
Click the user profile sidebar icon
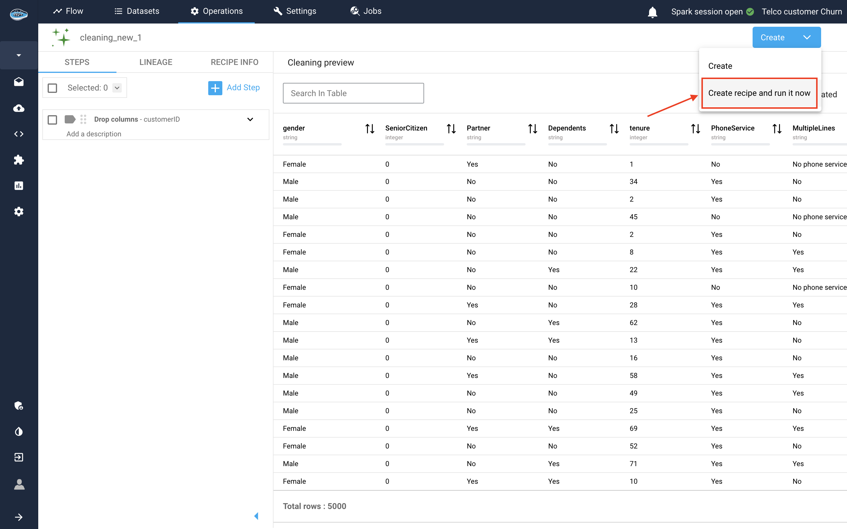pos(19,484)
